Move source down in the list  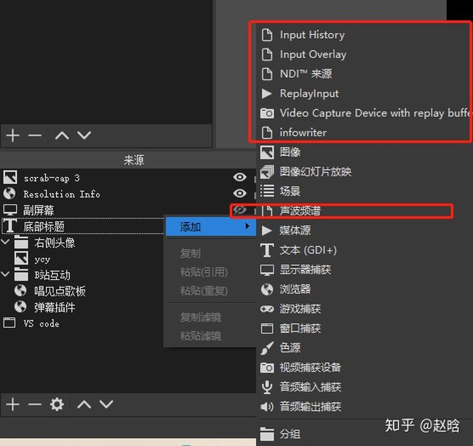pyautogui.click(x=106, y=405)
